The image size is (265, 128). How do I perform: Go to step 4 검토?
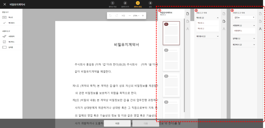[150, 5]
